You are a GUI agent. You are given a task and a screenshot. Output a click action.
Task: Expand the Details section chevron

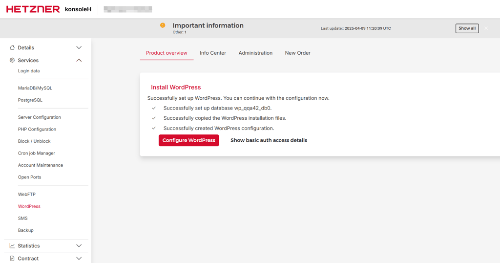click(79, 47)
